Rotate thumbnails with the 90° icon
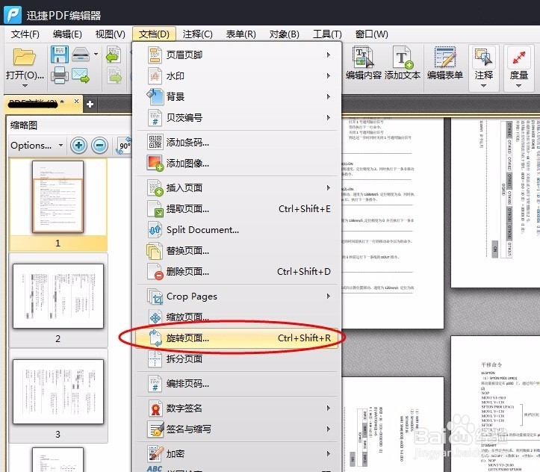The width and height of the screenshot is (540, 472). (x=124, y=146)
